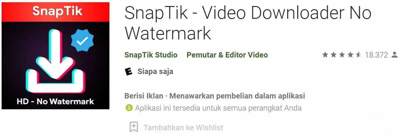The width and height of the screenshot is (400, 135).
Task: Open the Pemutar & Editor Video category
Action: point(227,55)
